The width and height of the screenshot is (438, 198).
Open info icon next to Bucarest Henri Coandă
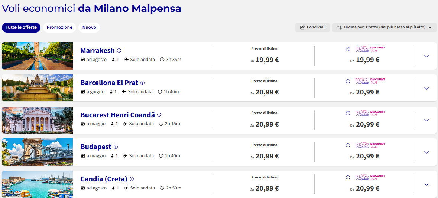click(159, 115)
